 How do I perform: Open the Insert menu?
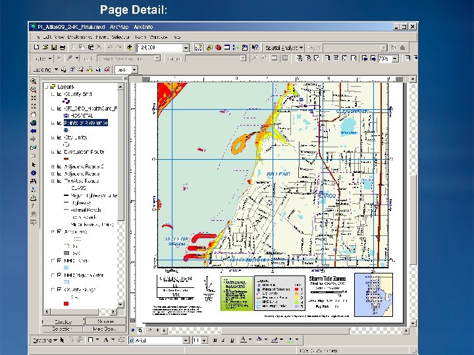102,37
